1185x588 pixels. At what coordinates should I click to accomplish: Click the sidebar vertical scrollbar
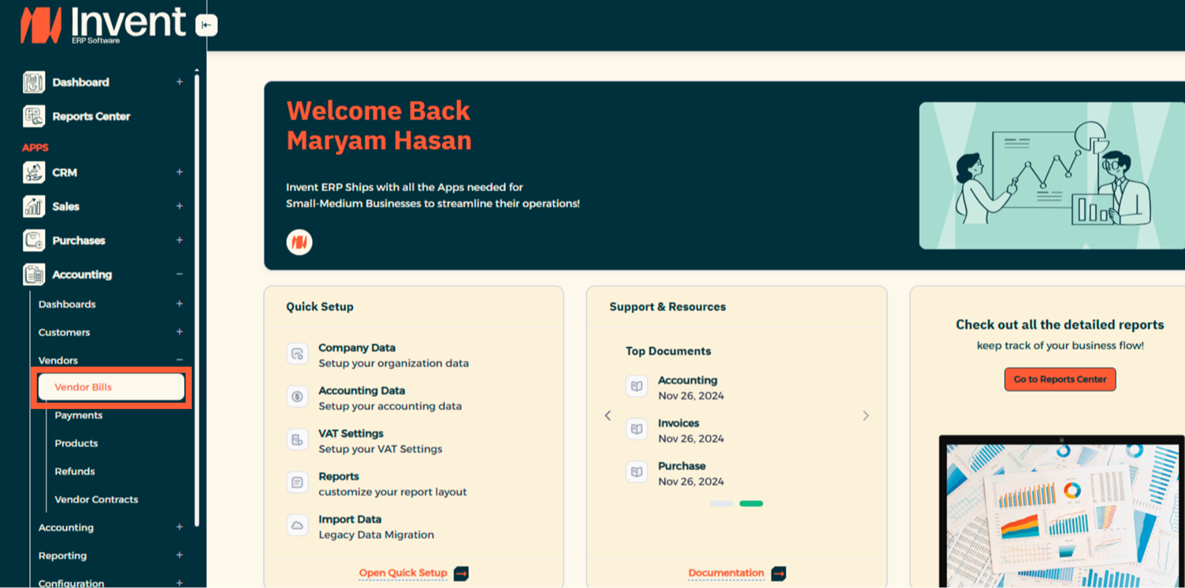click(197, 300)
